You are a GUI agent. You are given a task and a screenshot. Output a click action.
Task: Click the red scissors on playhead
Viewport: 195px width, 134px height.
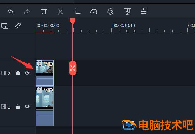(x=73, y=68)
